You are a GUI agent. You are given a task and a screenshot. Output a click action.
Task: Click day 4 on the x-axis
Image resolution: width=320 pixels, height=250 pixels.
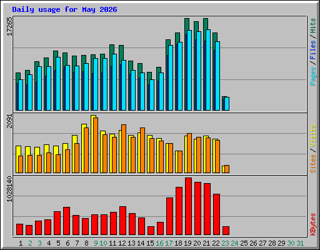[x=49, y=243]
